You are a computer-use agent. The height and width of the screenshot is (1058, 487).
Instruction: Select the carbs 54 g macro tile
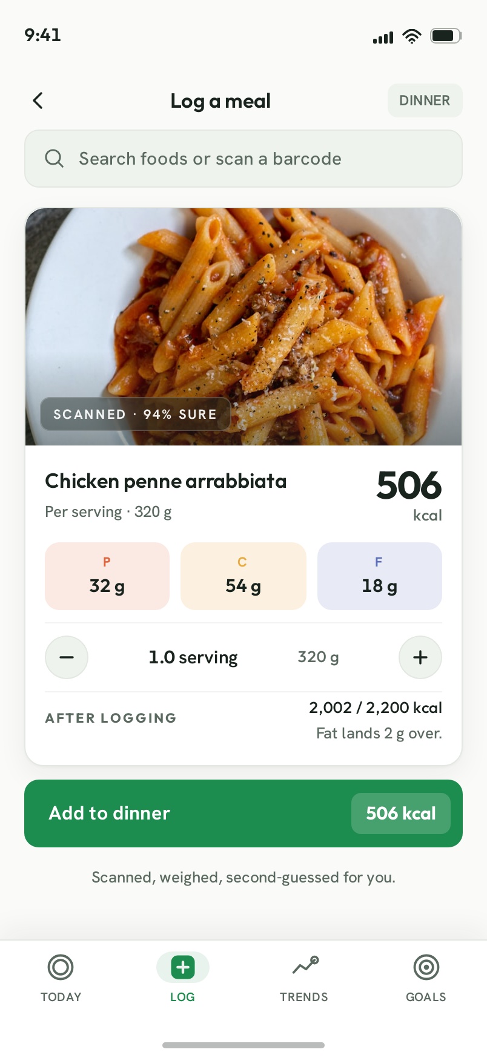pyautogui.click(x=243, y=576)
